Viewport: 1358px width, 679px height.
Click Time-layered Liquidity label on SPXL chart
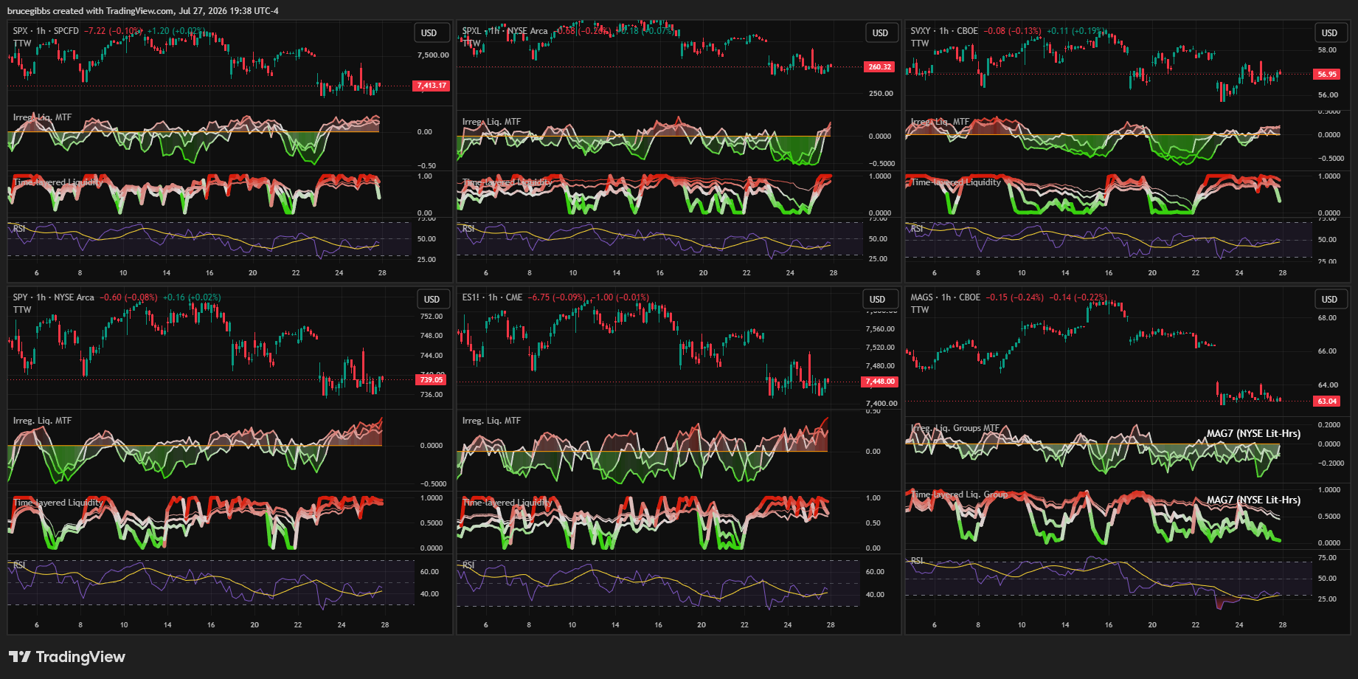507,182
